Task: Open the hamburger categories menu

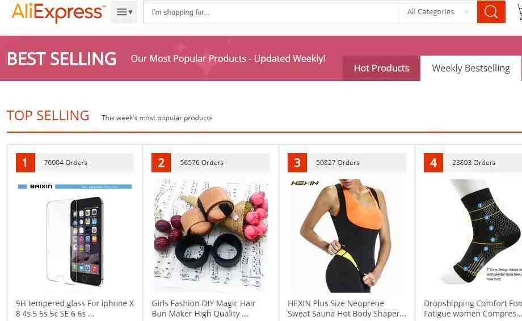Action: coord(124,12)
